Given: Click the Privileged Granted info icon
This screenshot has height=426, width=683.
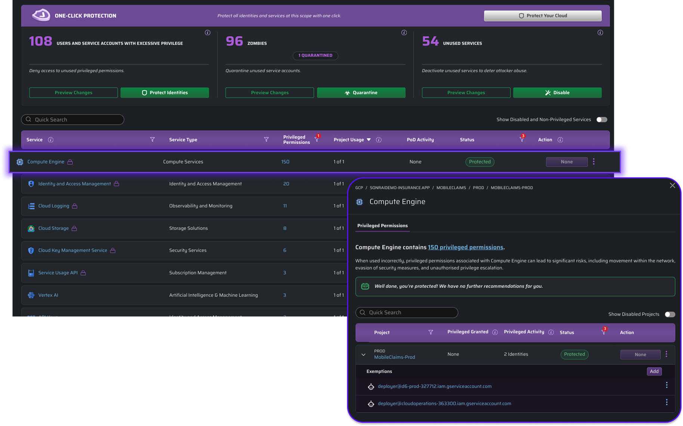Looking at the screenshot, I should (495, 332).
